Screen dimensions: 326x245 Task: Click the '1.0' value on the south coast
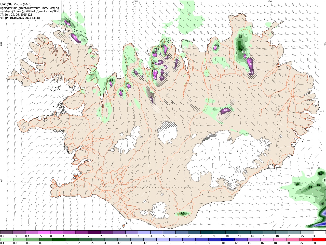(x=182, y=214)
